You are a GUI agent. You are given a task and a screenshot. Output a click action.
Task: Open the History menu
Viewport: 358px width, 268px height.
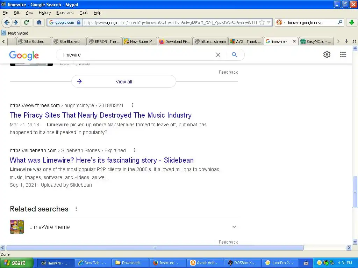(x=44, y=13)
